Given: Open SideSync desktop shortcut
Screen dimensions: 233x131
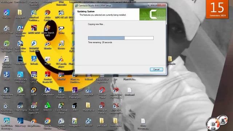Looking at the screenshot, I should [x=7, y=14].
